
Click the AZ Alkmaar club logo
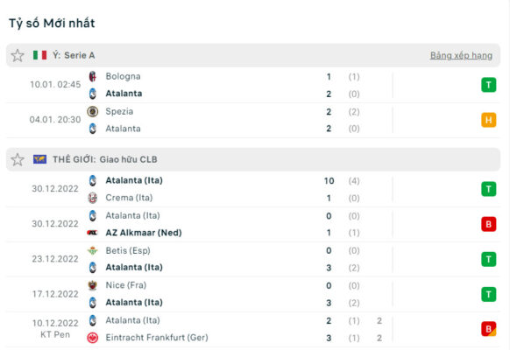(x=92, y=233)
